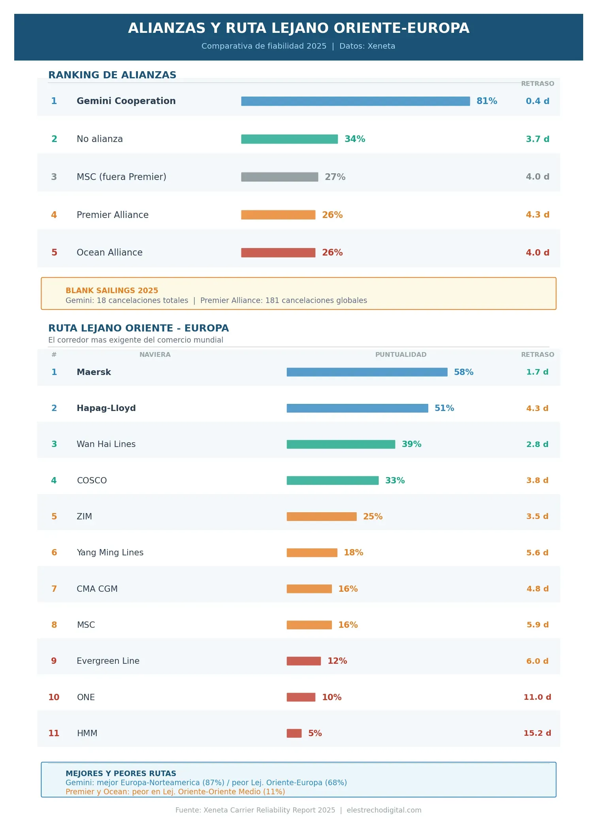Click the '25%' punctuality value
The height and width of the screenshot is (822, 597).
pyautogui.click(x=373, y=517)
